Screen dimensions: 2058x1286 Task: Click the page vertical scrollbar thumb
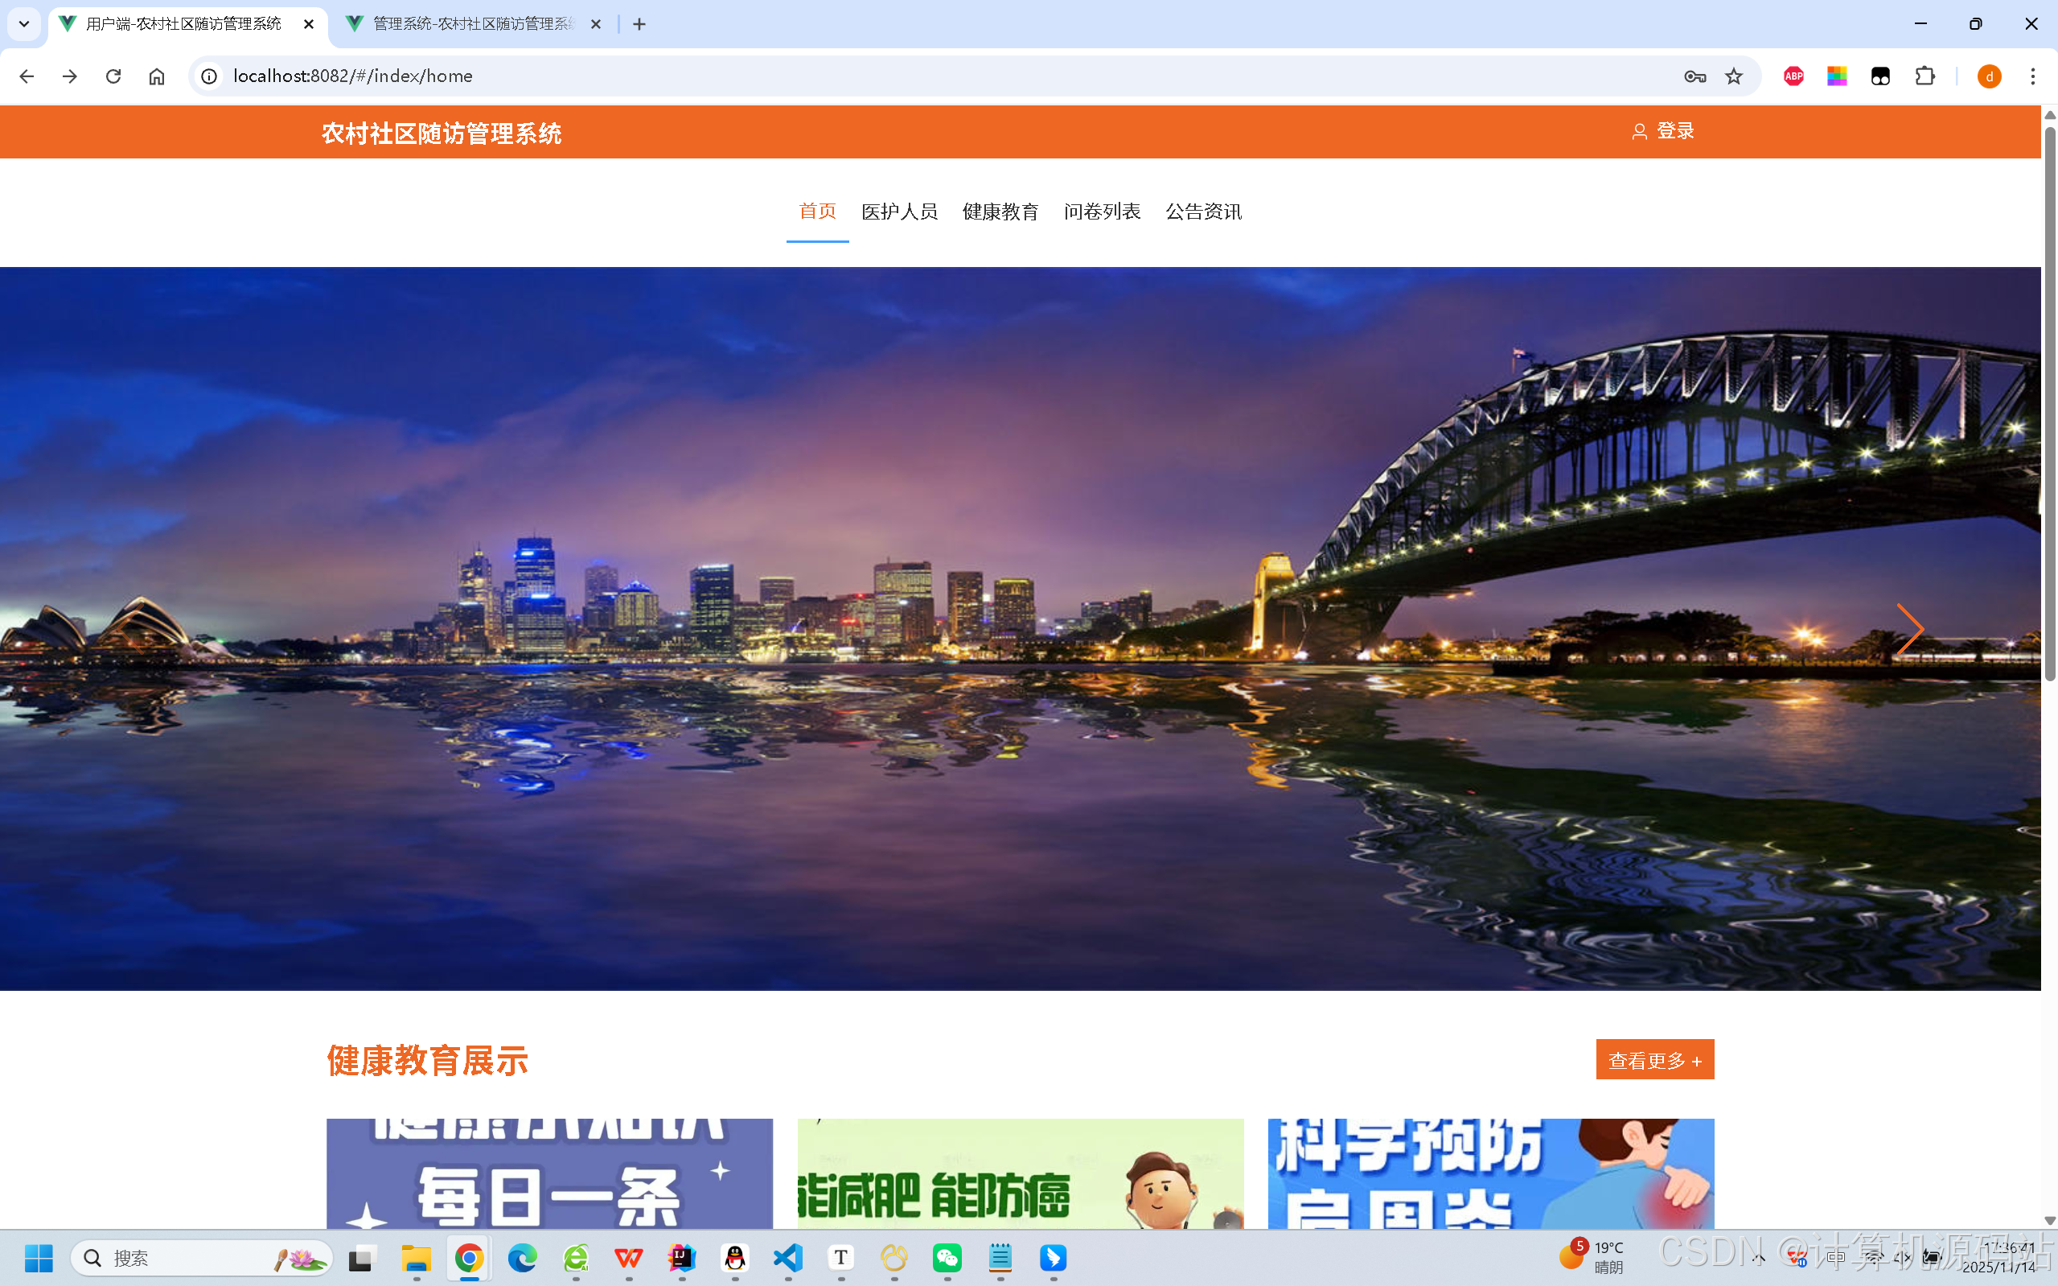tap(2049, 404)
